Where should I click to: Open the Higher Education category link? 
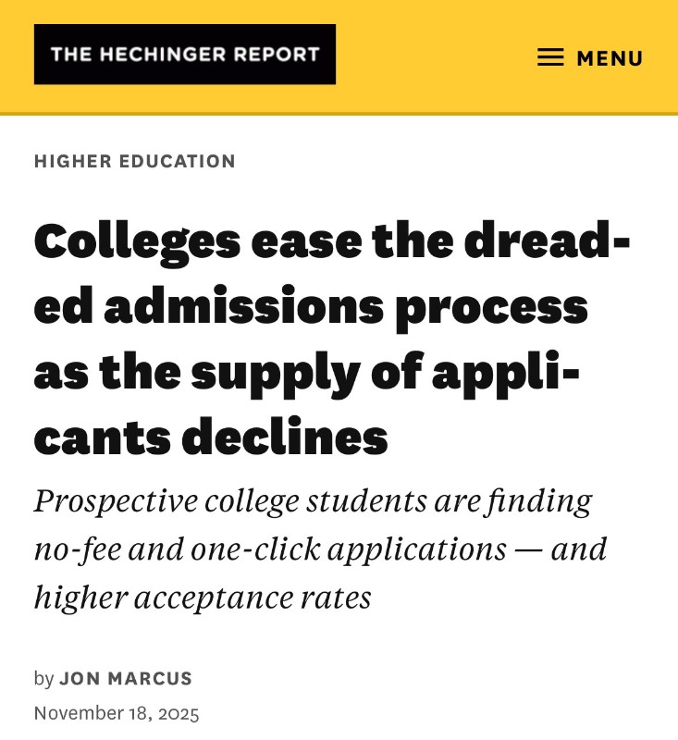[135, 161]
